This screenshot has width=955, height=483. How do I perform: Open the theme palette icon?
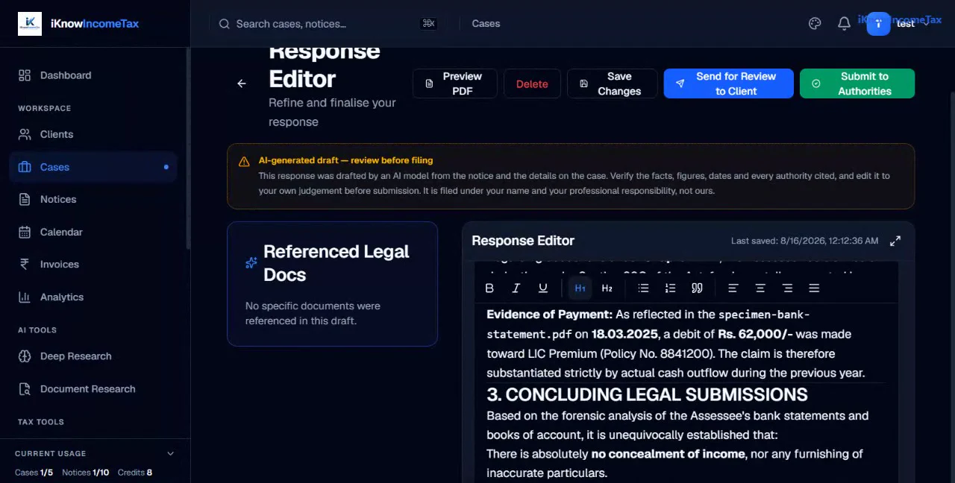[815, 24]
